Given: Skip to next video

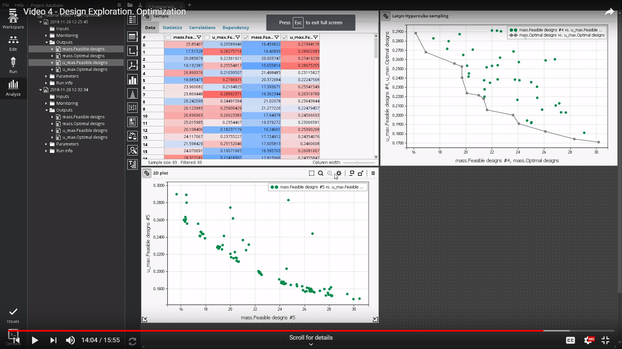Looking at the screenshot, I should pyautogui.click(x=53, y=340).
